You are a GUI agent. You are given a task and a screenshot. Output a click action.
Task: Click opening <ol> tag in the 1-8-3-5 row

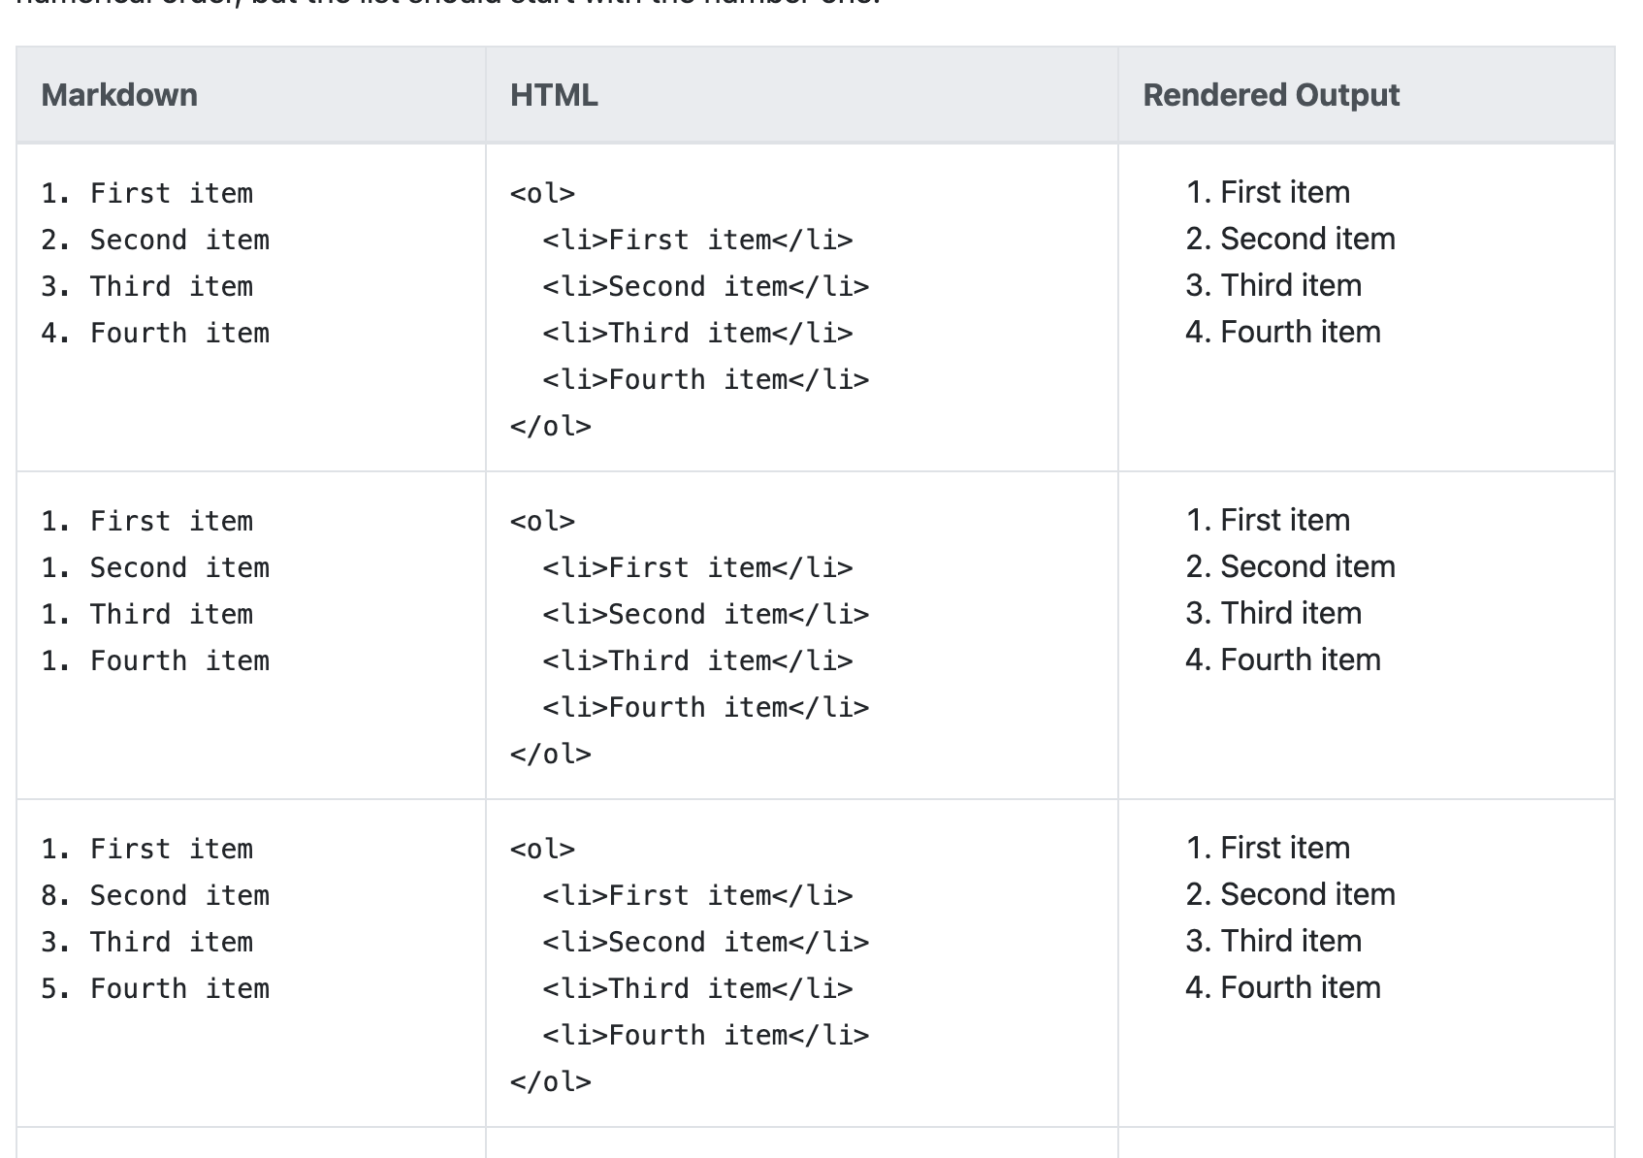pyautogui.click(x=543, y=849)
